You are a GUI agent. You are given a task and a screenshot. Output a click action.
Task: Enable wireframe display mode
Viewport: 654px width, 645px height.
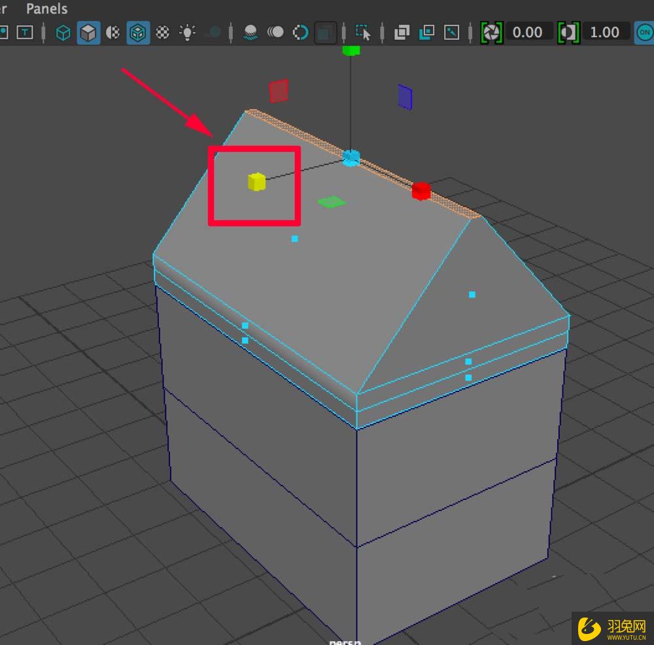(63, 31)
